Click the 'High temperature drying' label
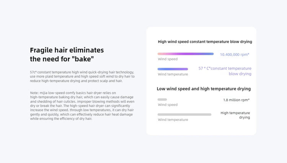Image resolution: width=287 pixels, height=163 pixels. click(x=235, y=115)
